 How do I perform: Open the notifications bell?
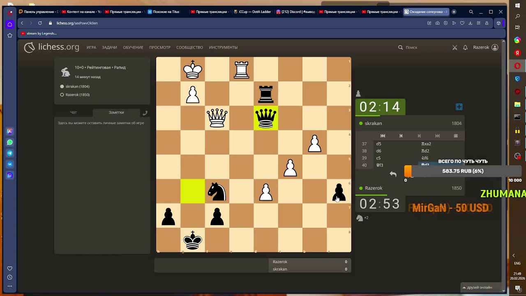coord(465,48)
